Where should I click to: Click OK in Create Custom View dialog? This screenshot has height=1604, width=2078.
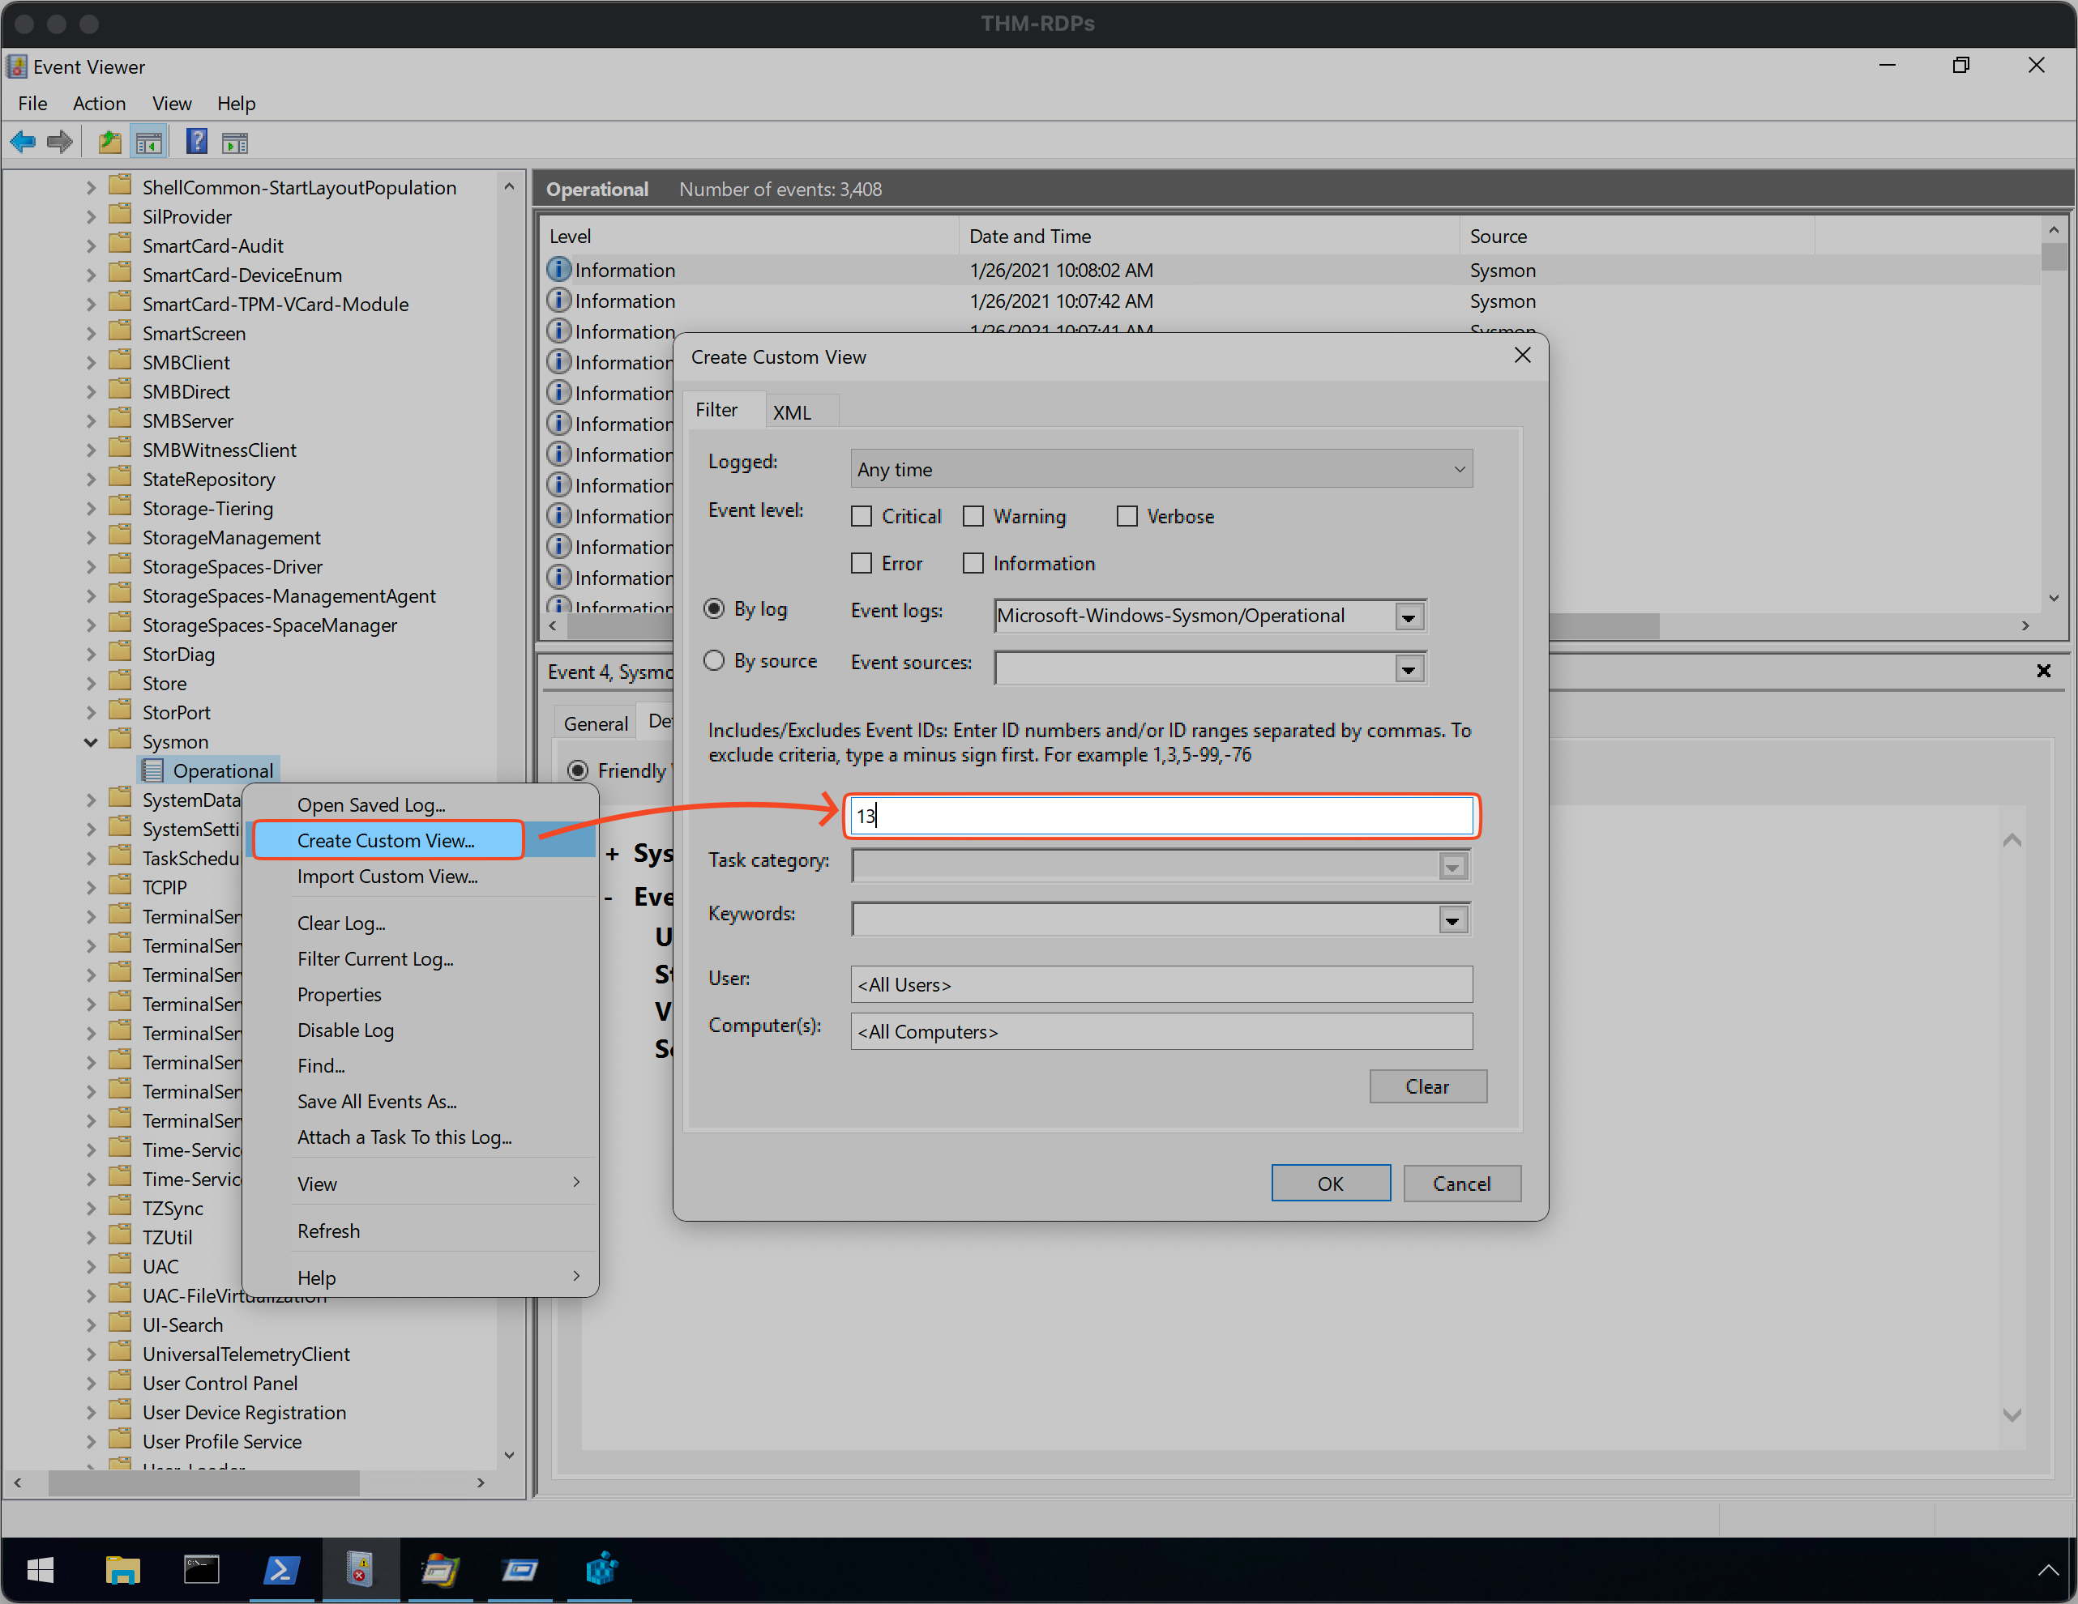[1330, 1183]
